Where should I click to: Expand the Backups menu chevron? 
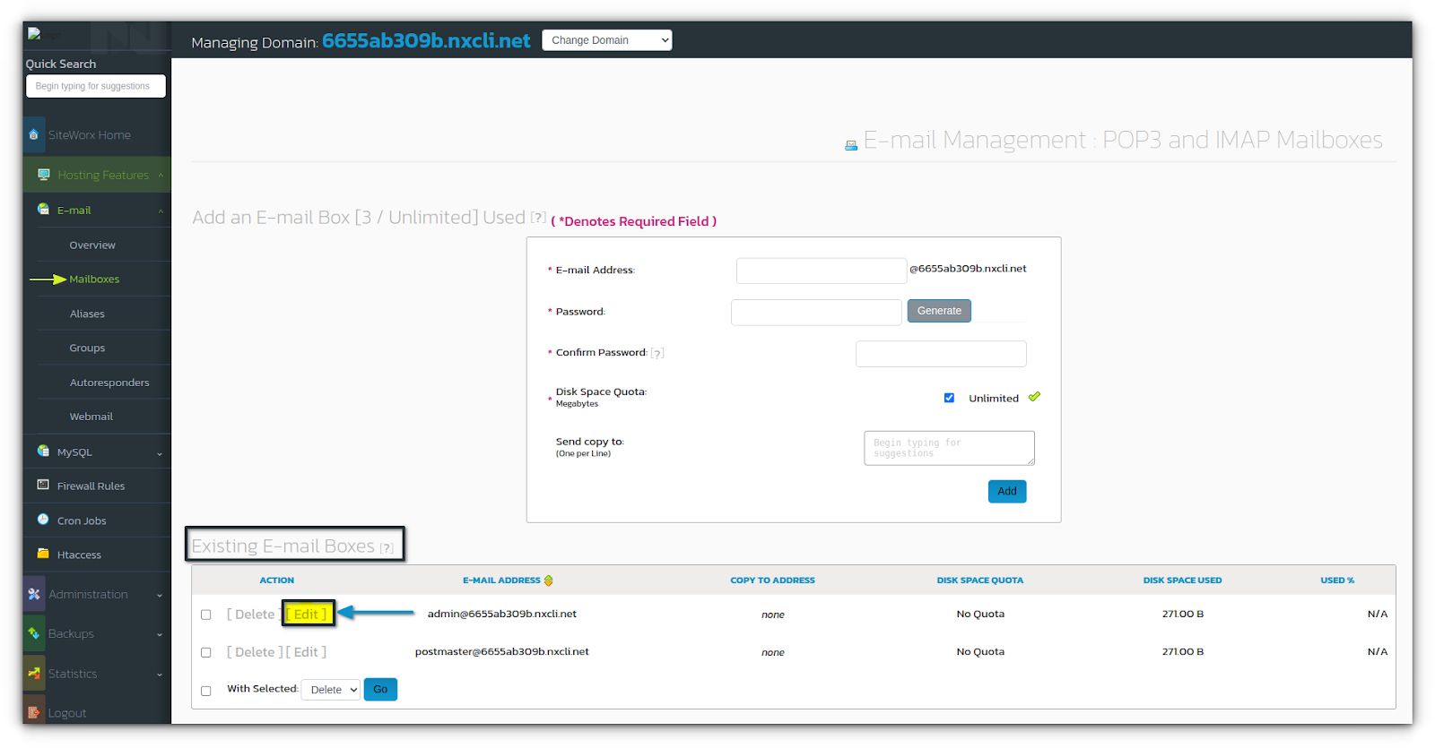click(x=161, y=634)
